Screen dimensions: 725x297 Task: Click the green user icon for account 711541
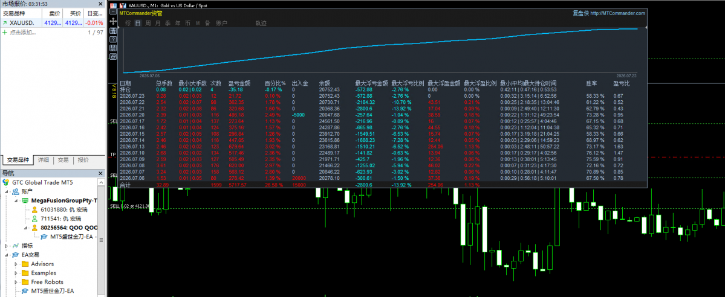point(34,219)
